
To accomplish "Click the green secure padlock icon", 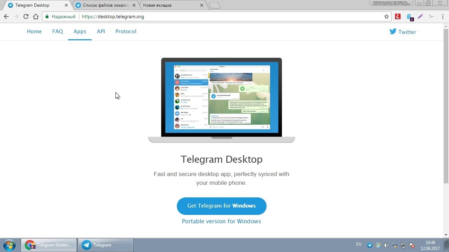I will 47,16.
